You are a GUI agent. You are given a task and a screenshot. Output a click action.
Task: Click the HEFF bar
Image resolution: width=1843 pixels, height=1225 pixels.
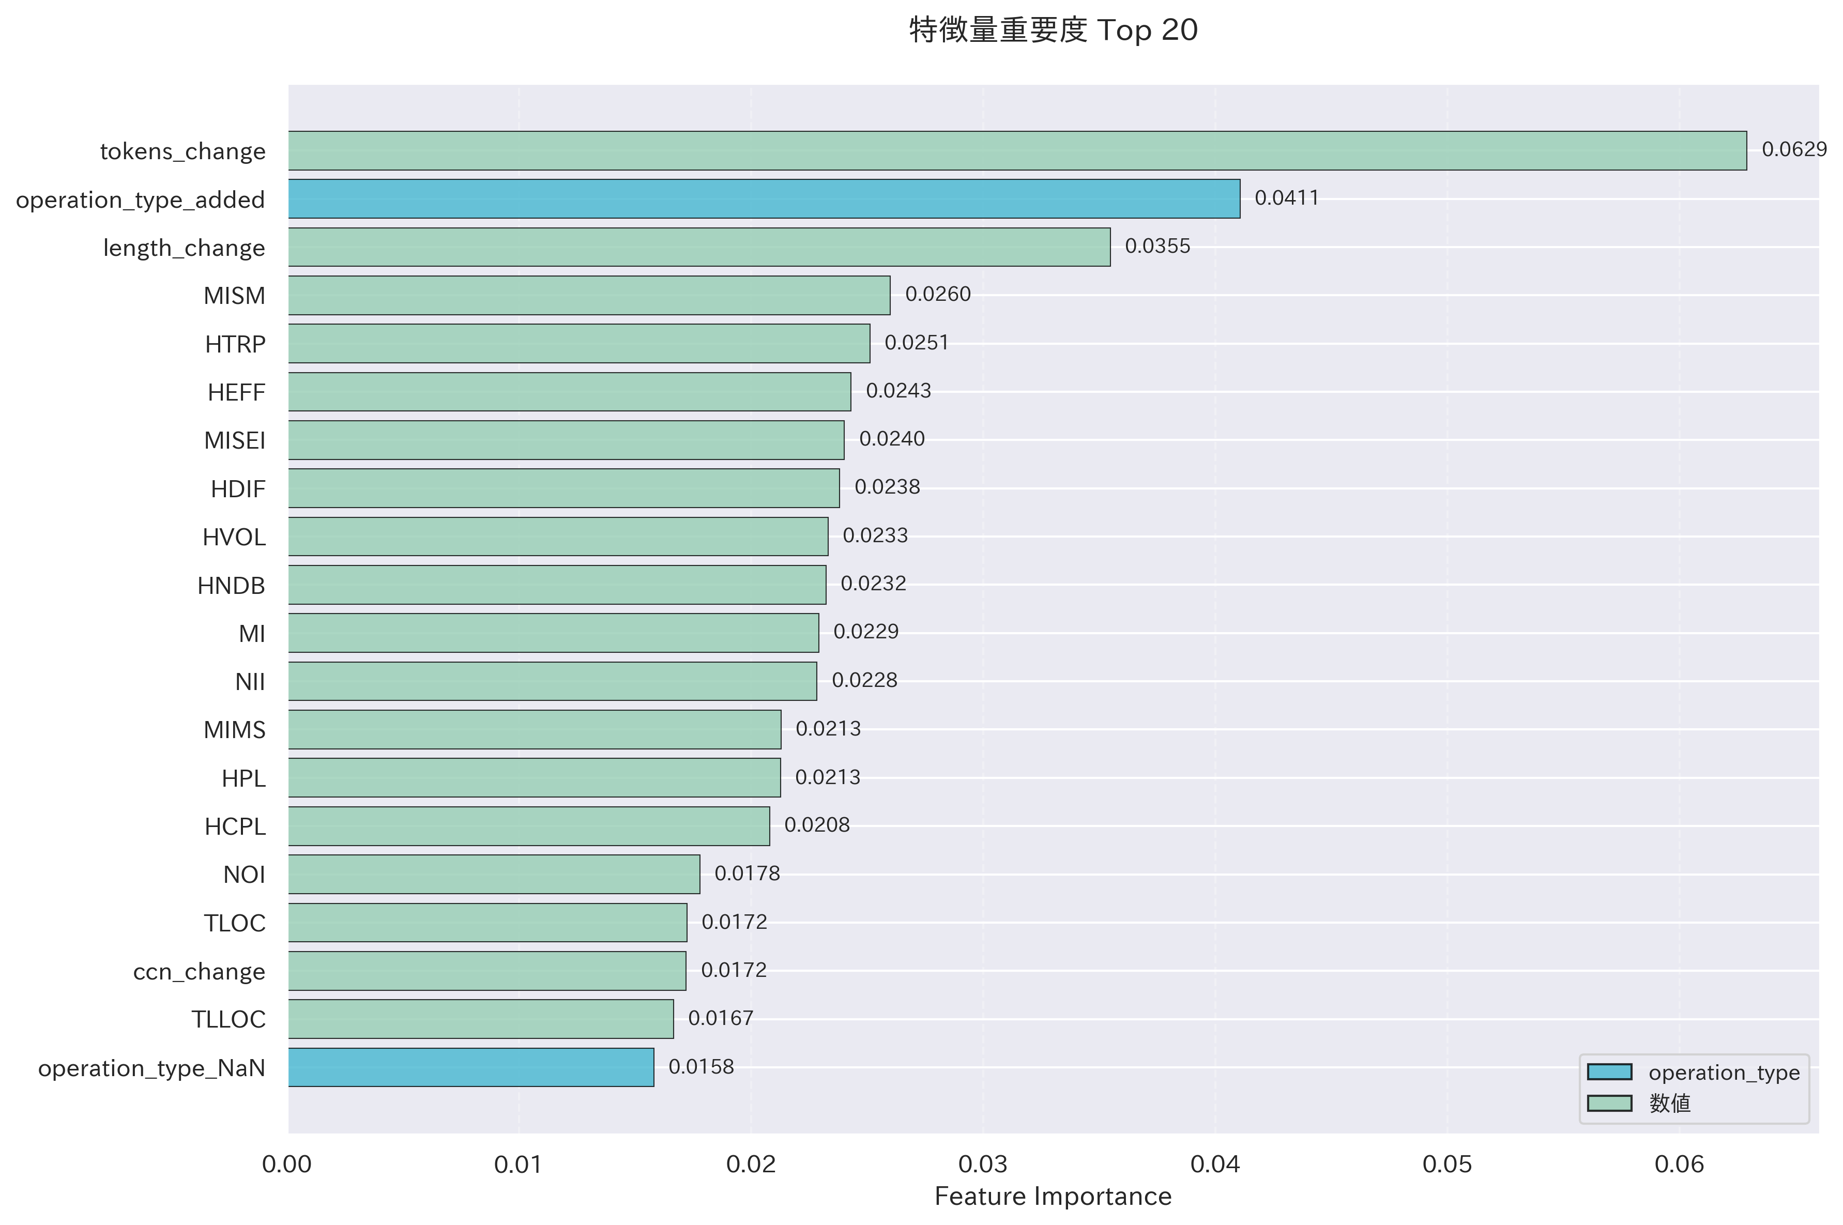[569, 392]
